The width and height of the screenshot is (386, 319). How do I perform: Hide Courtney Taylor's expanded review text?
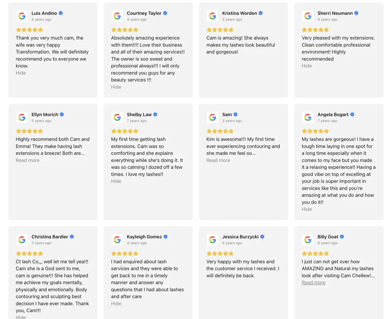116,87
